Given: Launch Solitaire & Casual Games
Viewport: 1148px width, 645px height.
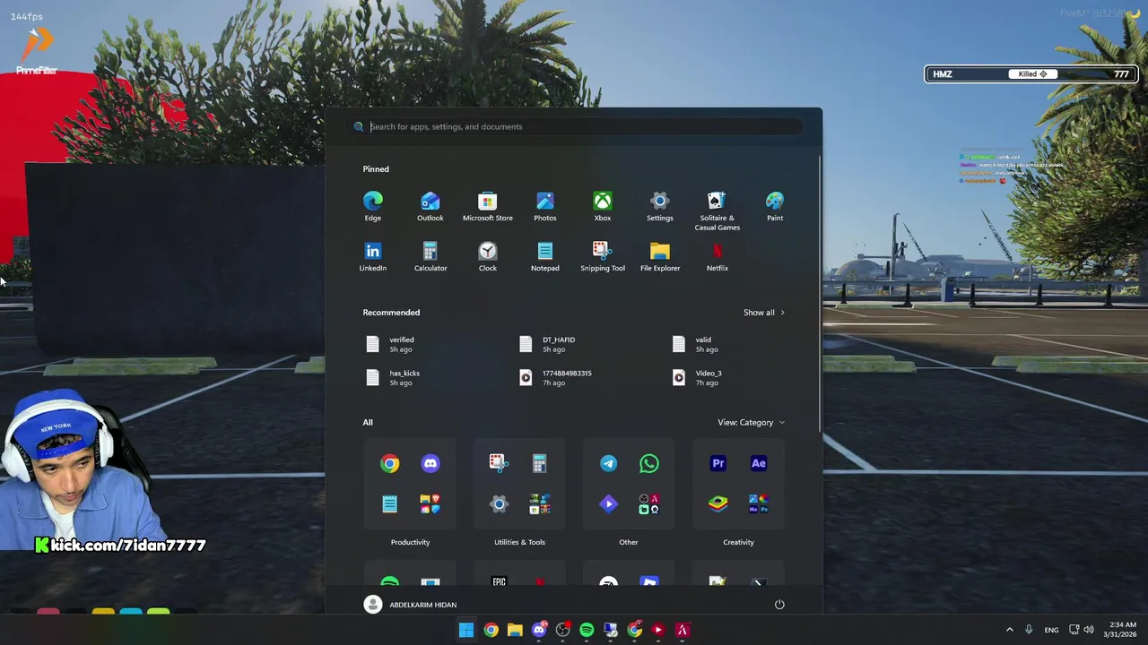Looking at the screenshot, I should click(x=717, y=211).
